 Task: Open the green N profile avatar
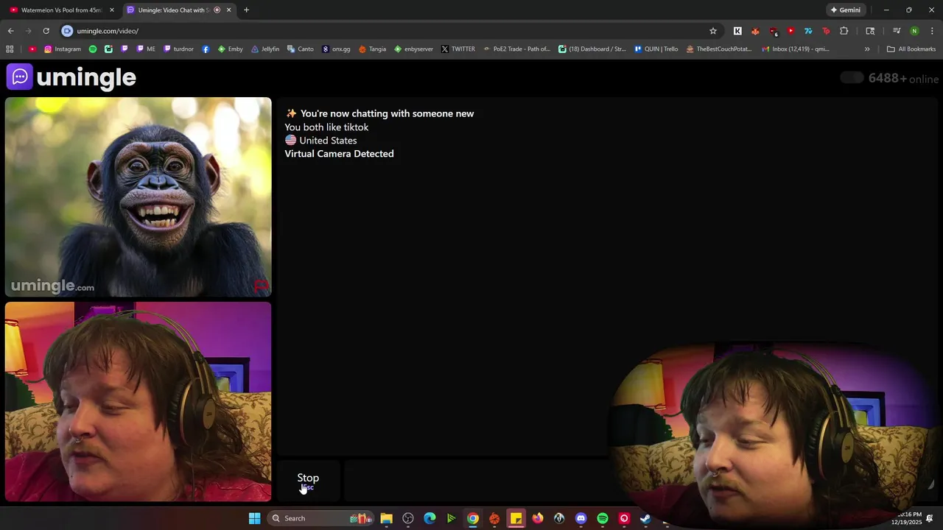914,31
